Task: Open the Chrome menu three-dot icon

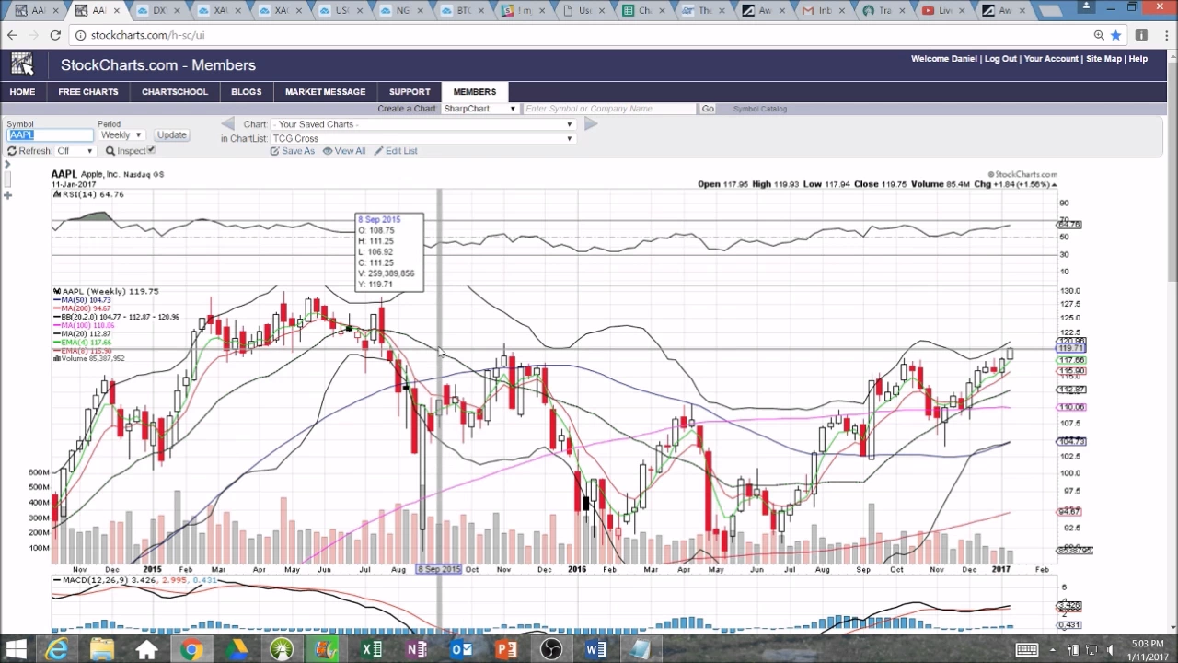Action: (x=1165, y=35)
